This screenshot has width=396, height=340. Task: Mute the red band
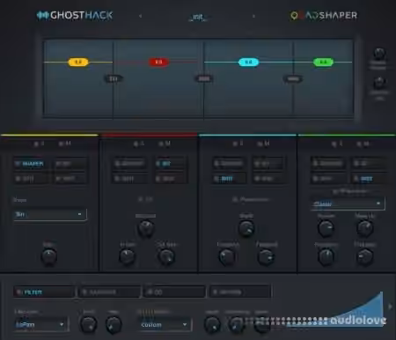point(165,144)
